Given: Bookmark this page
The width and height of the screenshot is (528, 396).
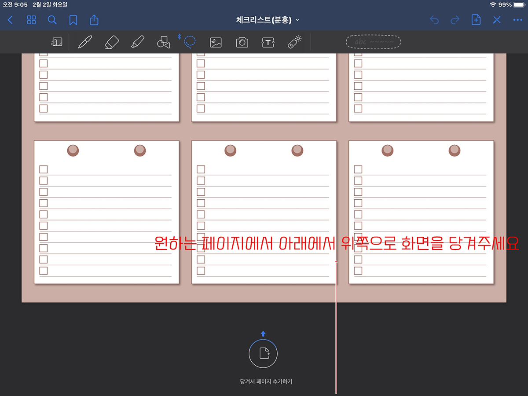Looking at the screenshot, I should click(x=73, y=20).
